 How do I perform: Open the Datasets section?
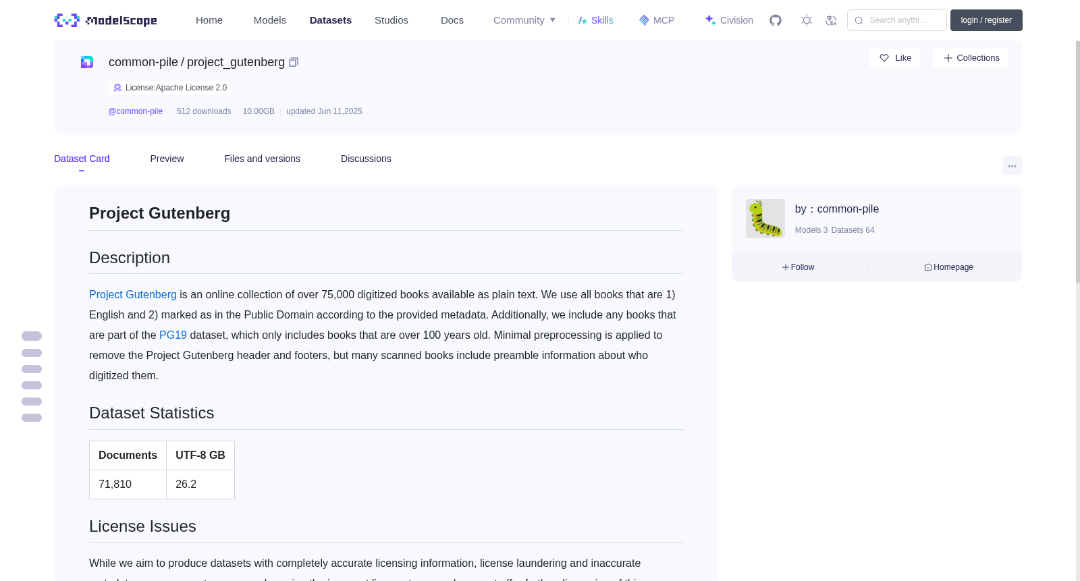pos(331,20)
